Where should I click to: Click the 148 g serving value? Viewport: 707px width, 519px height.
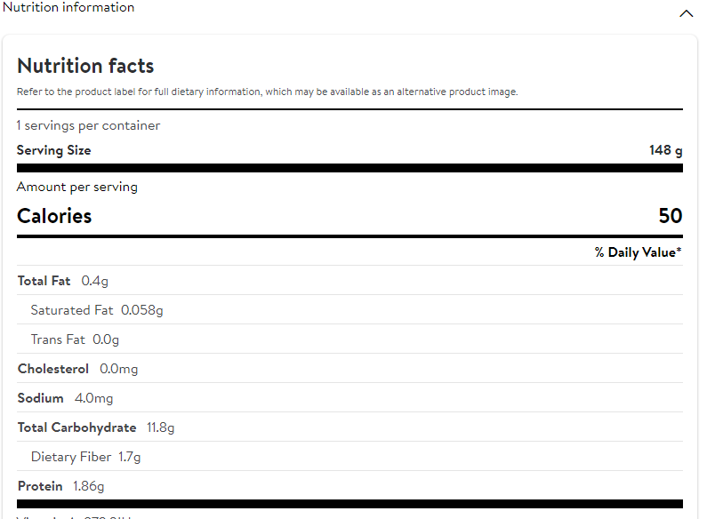[x=665, y=150]
